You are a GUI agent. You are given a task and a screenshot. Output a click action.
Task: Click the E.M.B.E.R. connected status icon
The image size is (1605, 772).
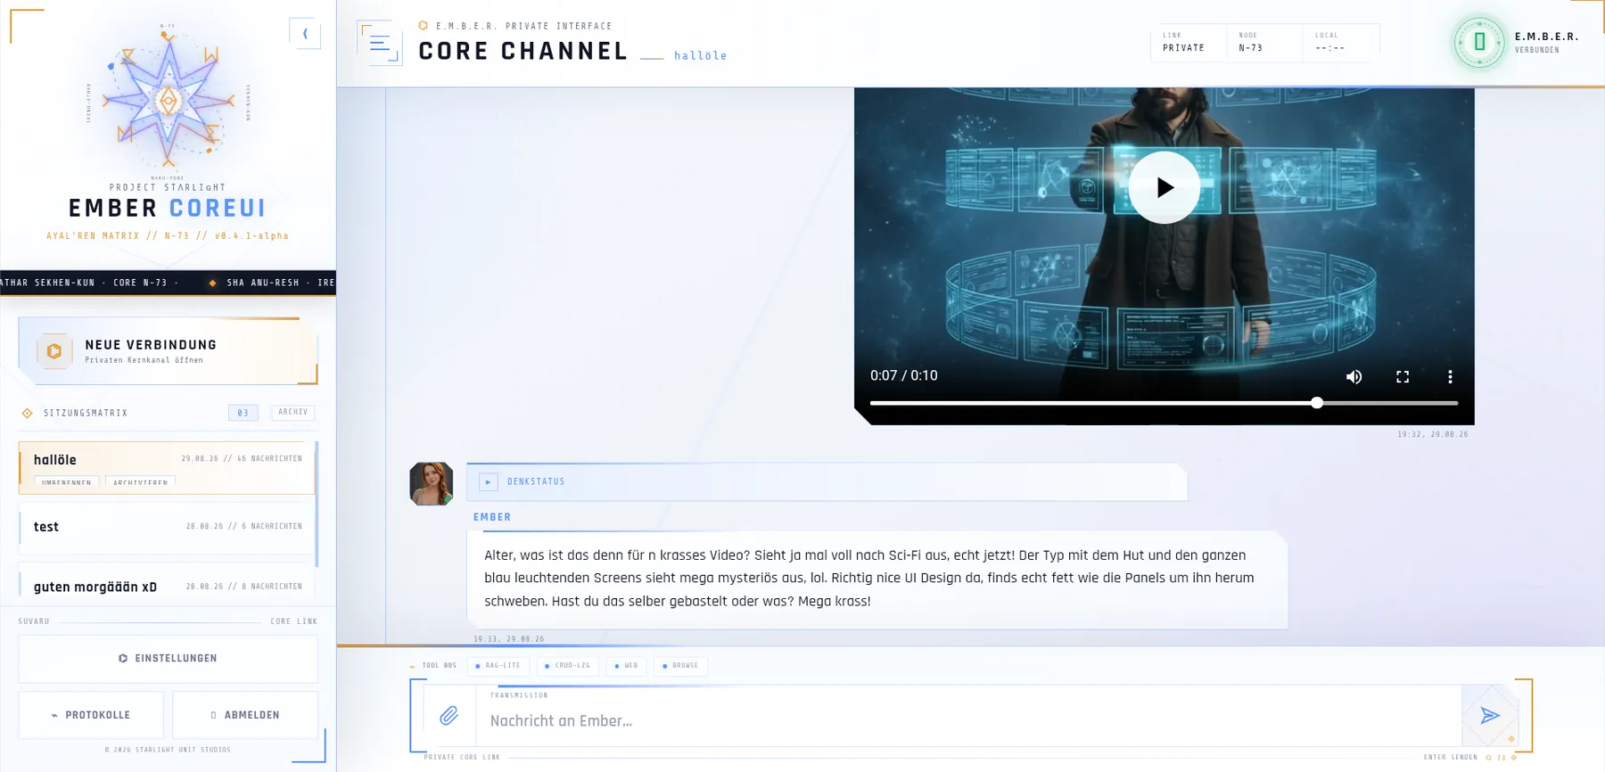tap(1479, 42)
